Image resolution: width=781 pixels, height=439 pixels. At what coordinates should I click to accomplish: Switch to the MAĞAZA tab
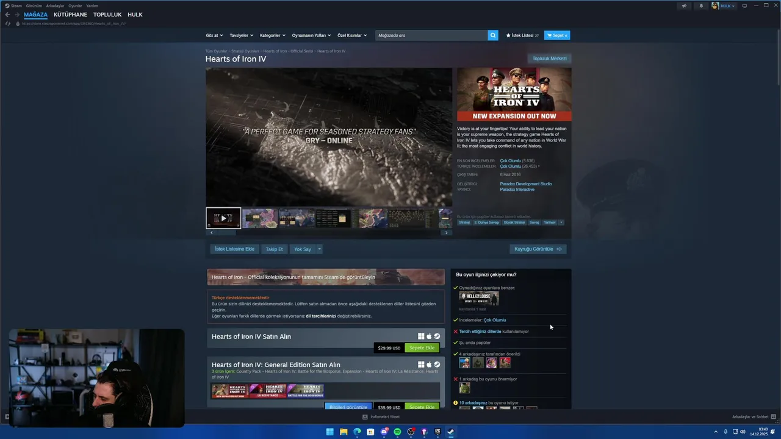(x=35, y=15)
